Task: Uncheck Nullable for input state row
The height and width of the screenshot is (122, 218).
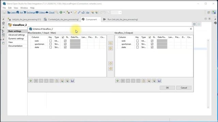Action: (65, 47)
